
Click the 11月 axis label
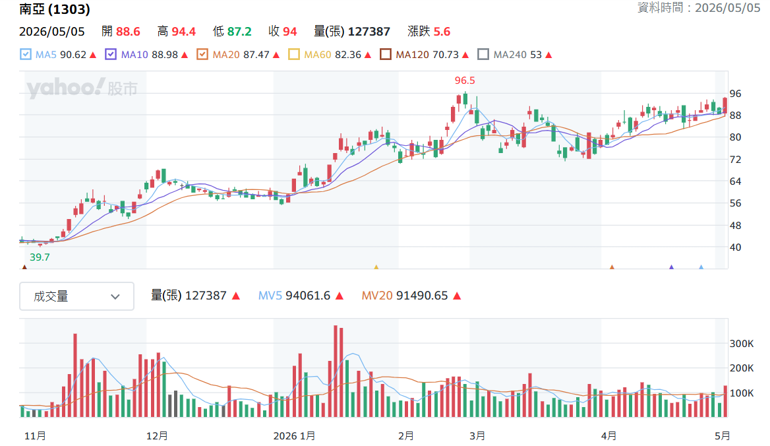(x=36, y=435)
